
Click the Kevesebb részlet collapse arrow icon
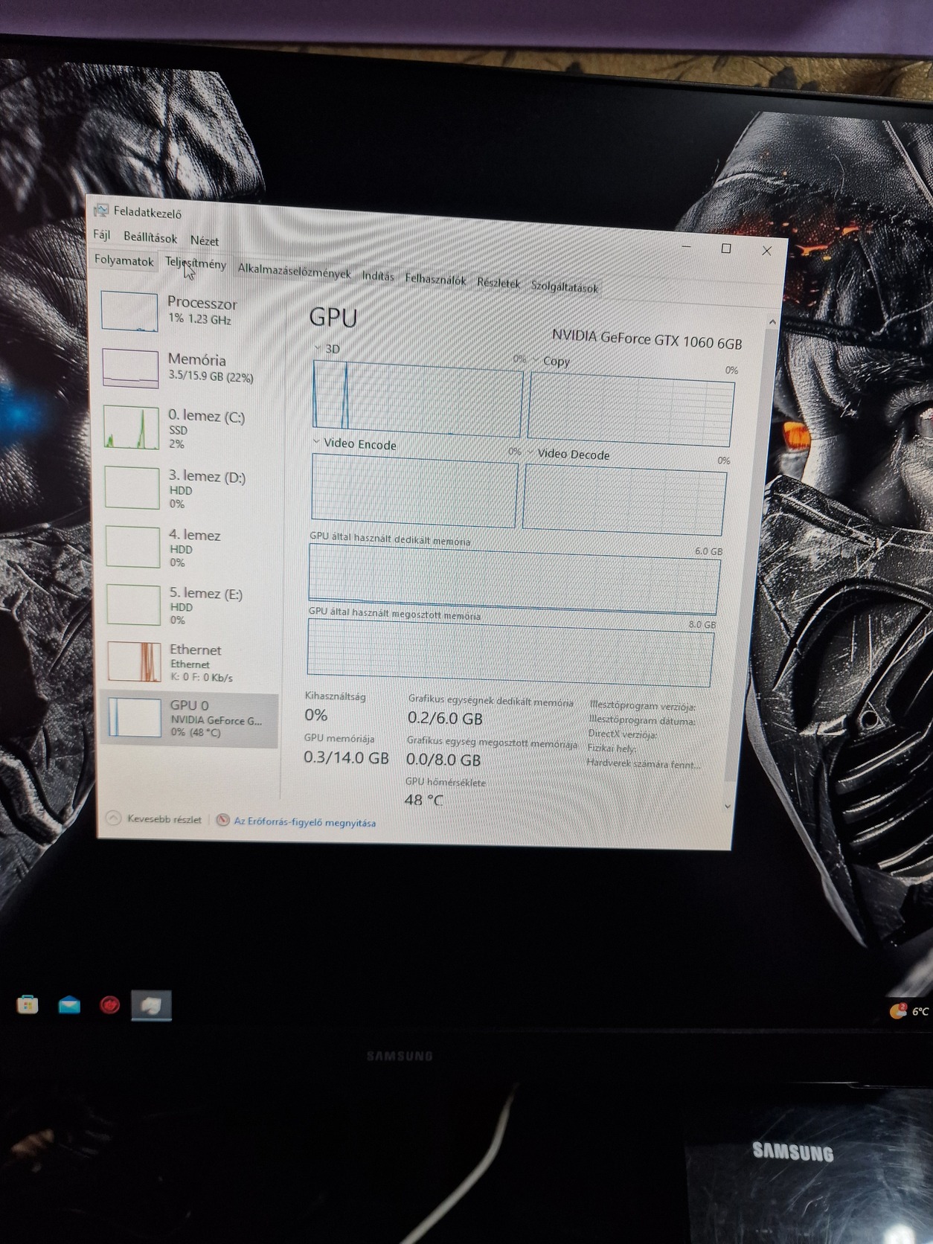tap(113, 818)
